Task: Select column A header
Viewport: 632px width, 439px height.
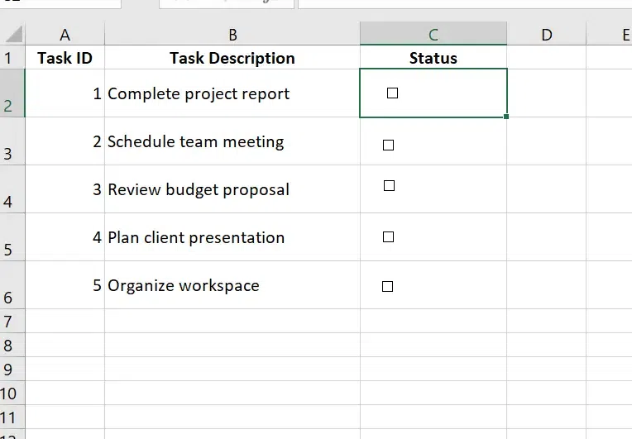Action: click(65, 35)
